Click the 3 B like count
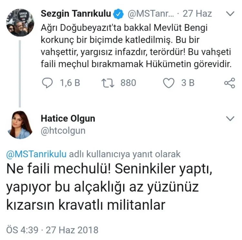Image resolution: width=242 pixels, height=240 pixels. coord(188,83)
